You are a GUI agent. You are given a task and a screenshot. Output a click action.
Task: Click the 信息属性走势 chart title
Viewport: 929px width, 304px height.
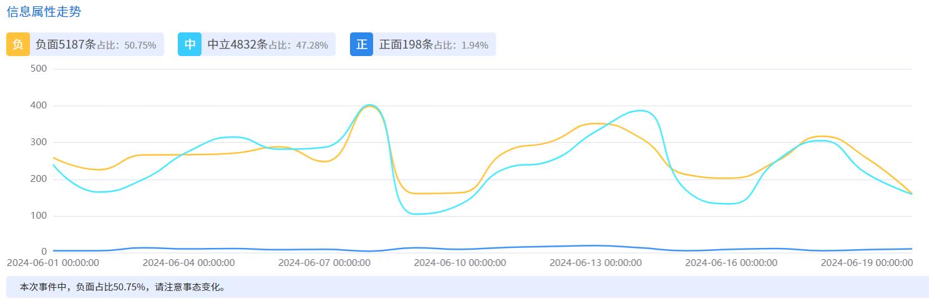coord(44,12)
